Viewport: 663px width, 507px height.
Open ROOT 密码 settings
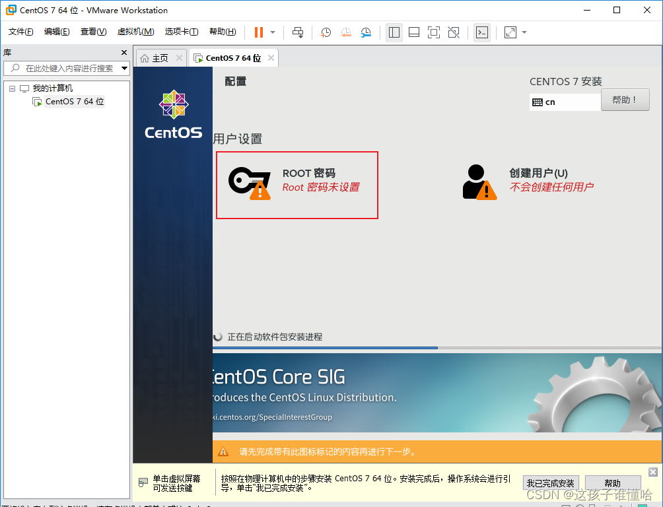(x=297, y=185)
